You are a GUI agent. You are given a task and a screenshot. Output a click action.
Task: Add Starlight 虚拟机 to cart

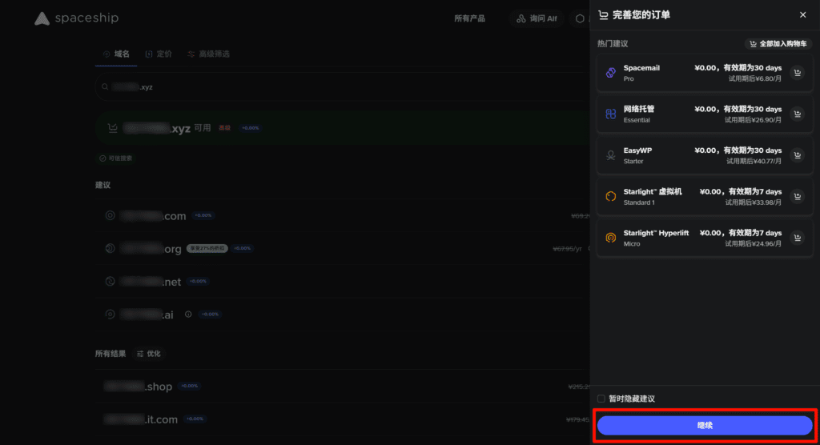pos(797,197)
